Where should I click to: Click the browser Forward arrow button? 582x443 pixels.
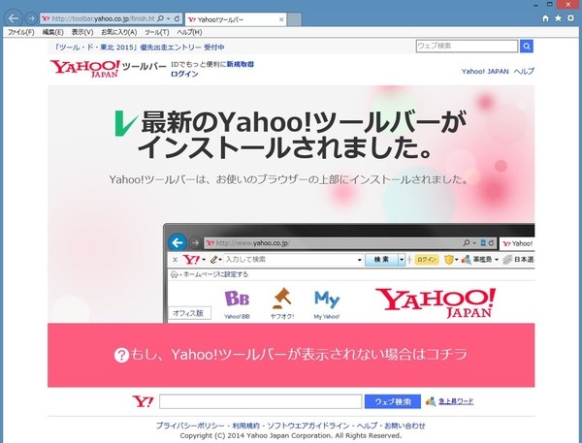click(x=30, y=18)
